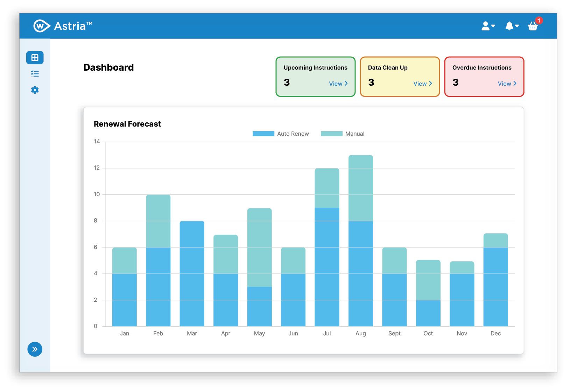This screenshot has width=570, height=392.
Task: Click the Manual legend label
Action: [355, 134]
